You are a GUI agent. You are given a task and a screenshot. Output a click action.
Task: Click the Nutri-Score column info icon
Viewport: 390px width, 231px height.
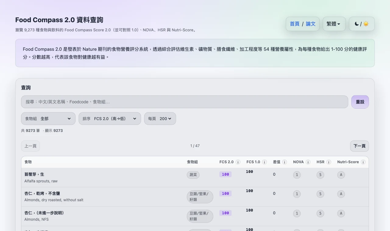[x=363, y=162]
